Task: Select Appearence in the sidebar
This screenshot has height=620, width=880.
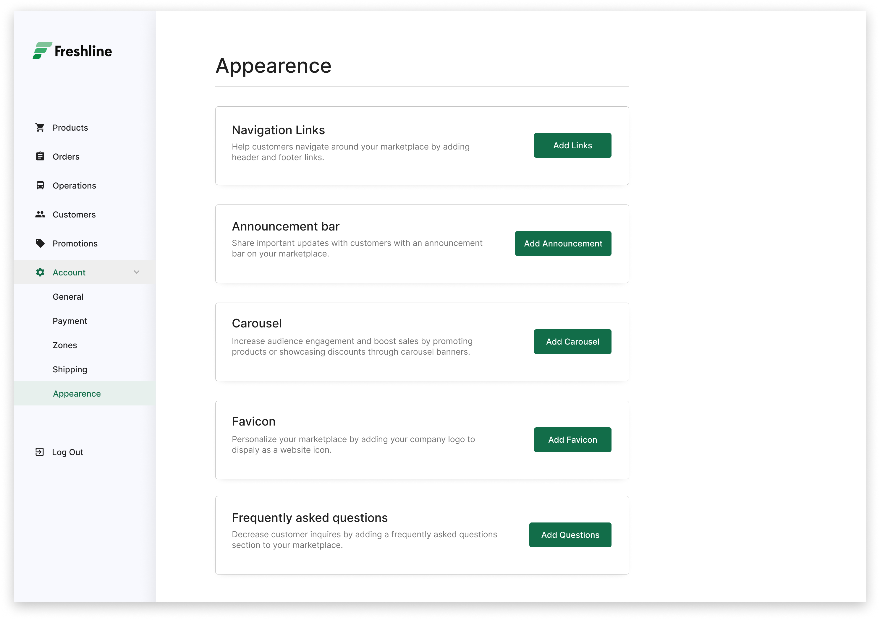Action: pyautogui.click(x=85, y=394)
